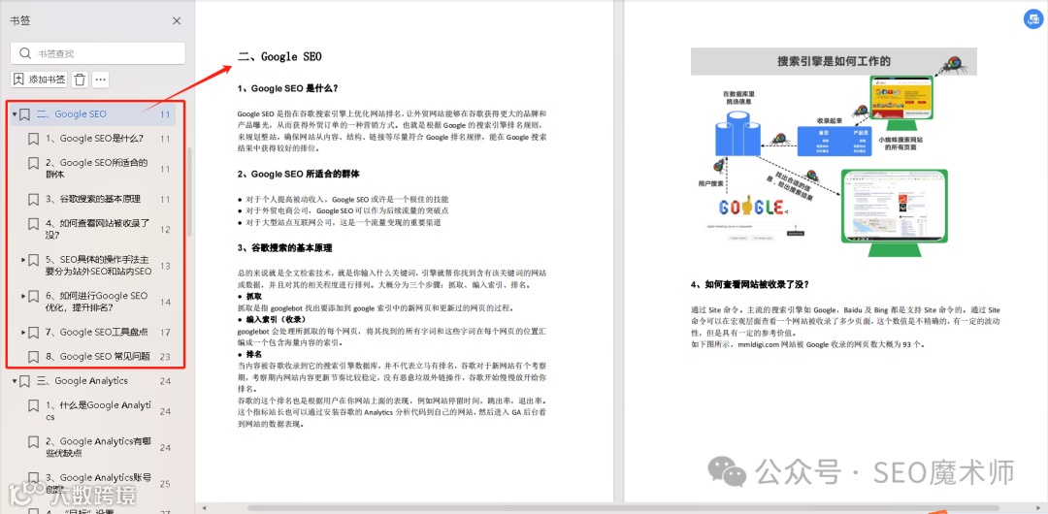
Task: Open bookmark 3、Google Analytics账号创建
Action: (x=98, y=483)
